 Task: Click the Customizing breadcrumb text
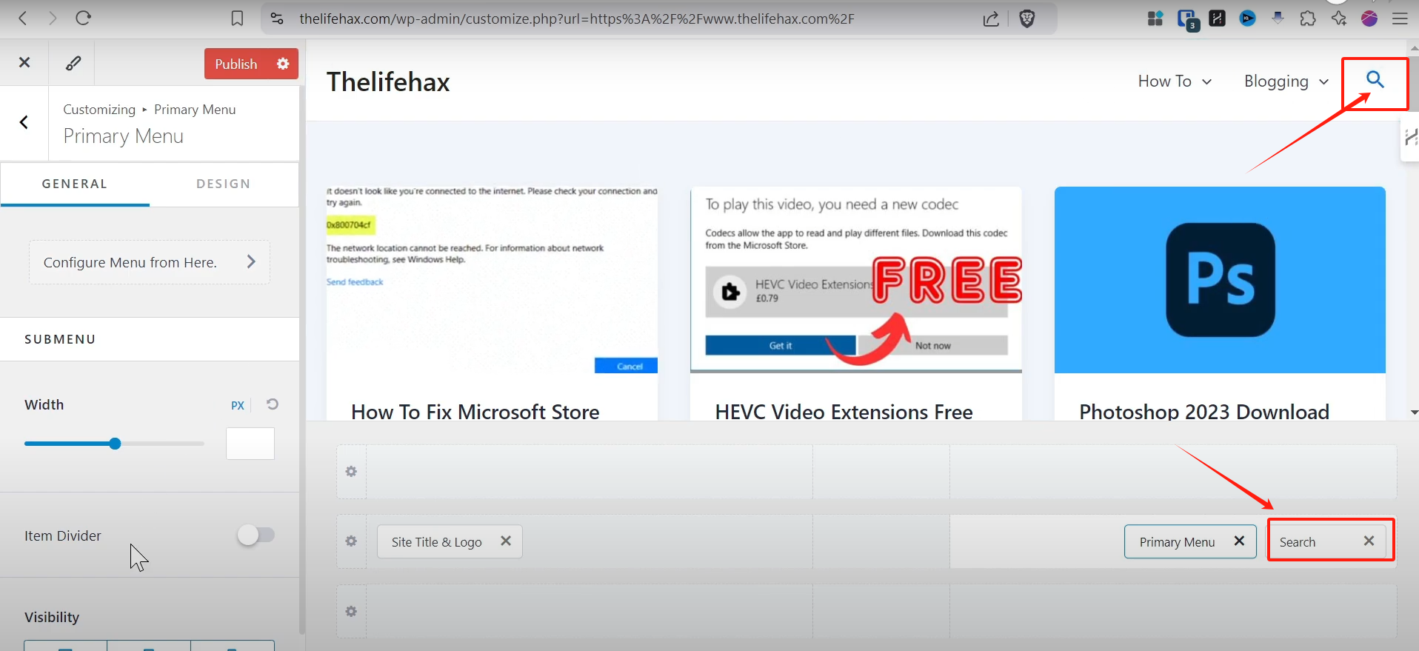(x=99, y=110)
